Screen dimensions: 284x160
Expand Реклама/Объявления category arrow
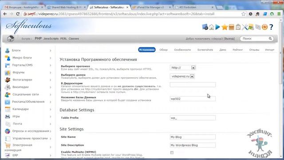(50, 102)
